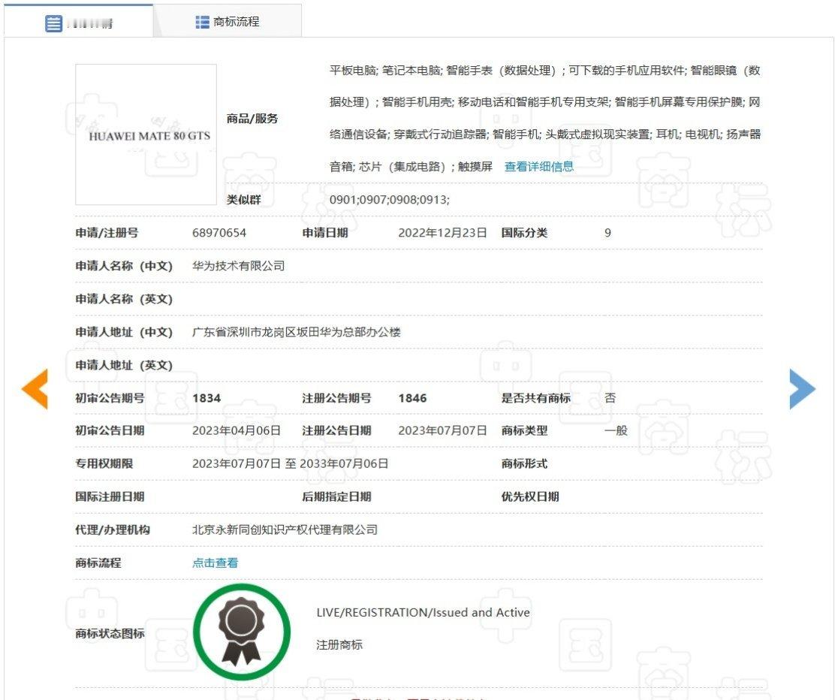This screenshot has height=700, width=838.
Task: Select registration number 68970654
Action: click(x=219, y=233)
